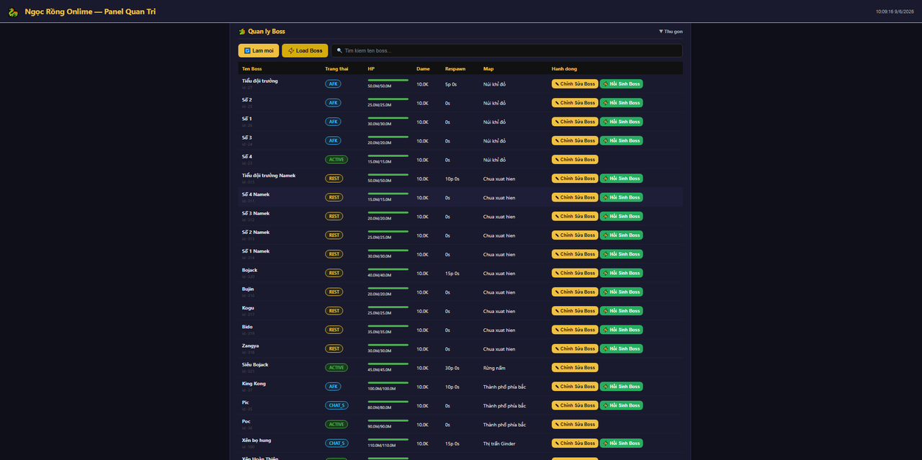
Task: Click the pencil icon in the Số 3 row
Action: 558,141
